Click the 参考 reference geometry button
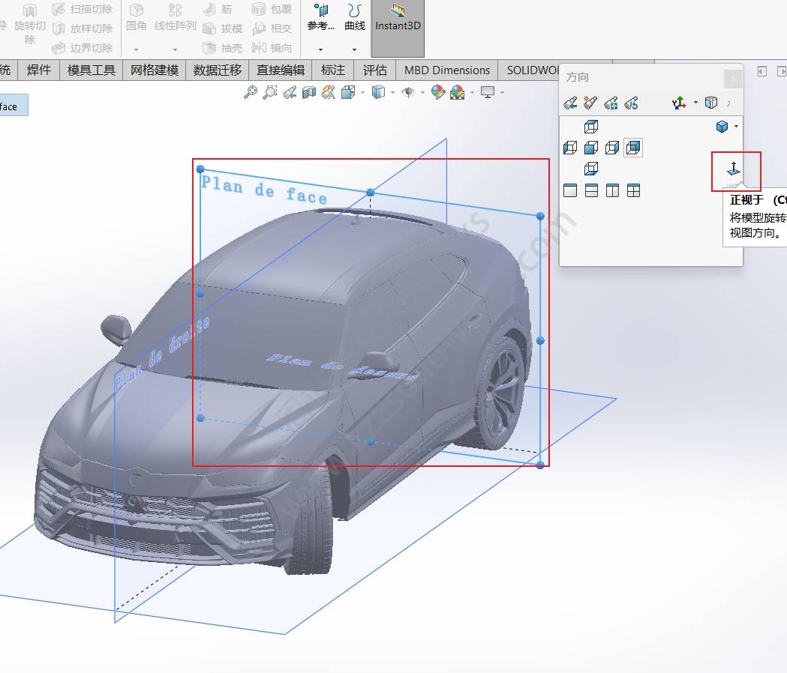787x673 pixels. (x=320, y=17)
